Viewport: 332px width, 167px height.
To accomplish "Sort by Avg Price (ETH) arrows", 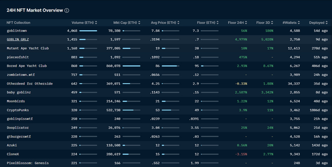I will (x=178, y=23).
